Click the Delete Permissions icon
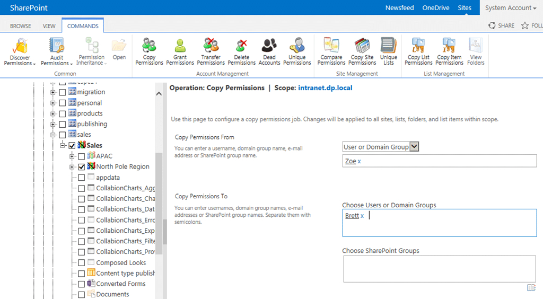Viewport: 543px width, 299px height. pos(242,46)
